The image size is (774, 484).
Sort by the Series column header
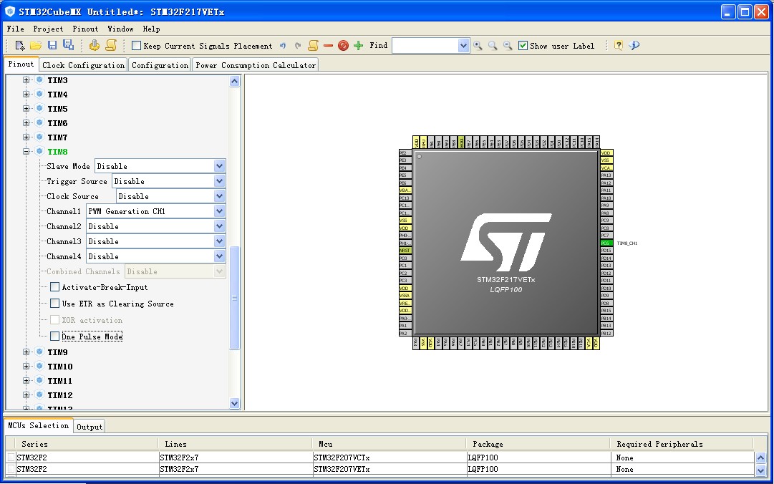[x=87, y=443]
